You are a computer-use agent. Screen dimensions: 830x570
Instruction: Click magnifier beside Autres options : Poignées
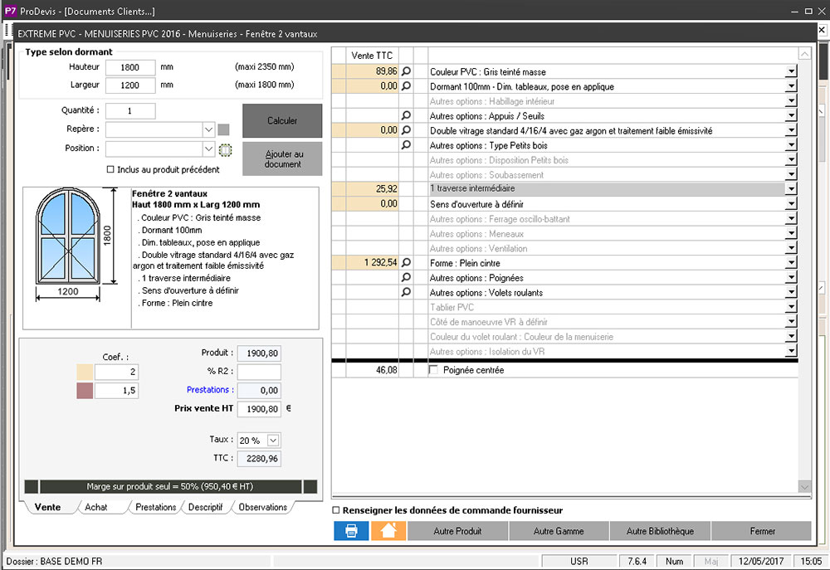[406, 278]
